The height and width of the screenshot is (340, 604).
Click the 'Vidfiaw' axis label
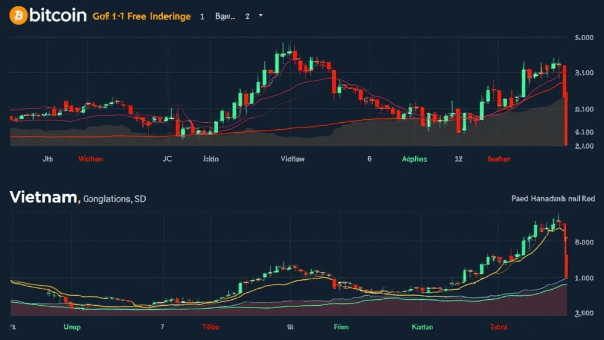[x=293, y=159]
